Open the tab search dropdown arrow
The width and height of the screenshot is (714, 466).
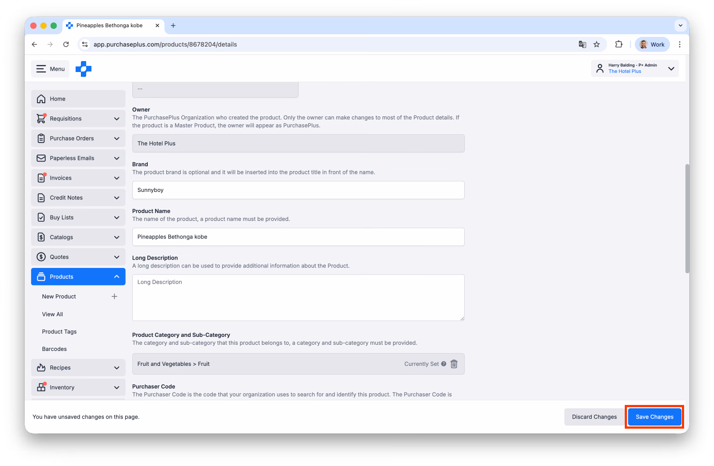(680, 25)
